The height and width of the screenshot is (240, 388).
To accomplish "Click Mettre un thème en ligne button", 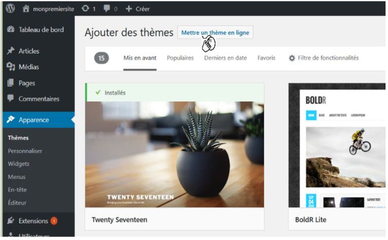I will pos(215,32).
